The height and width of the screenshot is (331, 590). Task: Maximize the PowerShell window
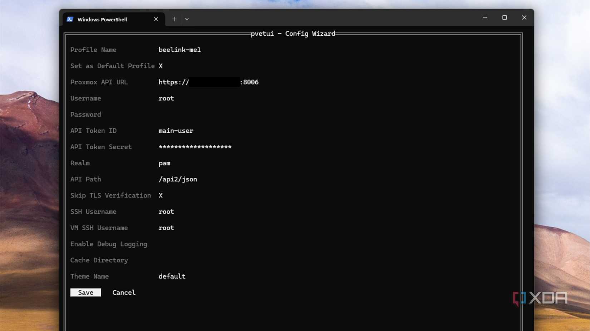pyautogui.click(x=505, y=17)
